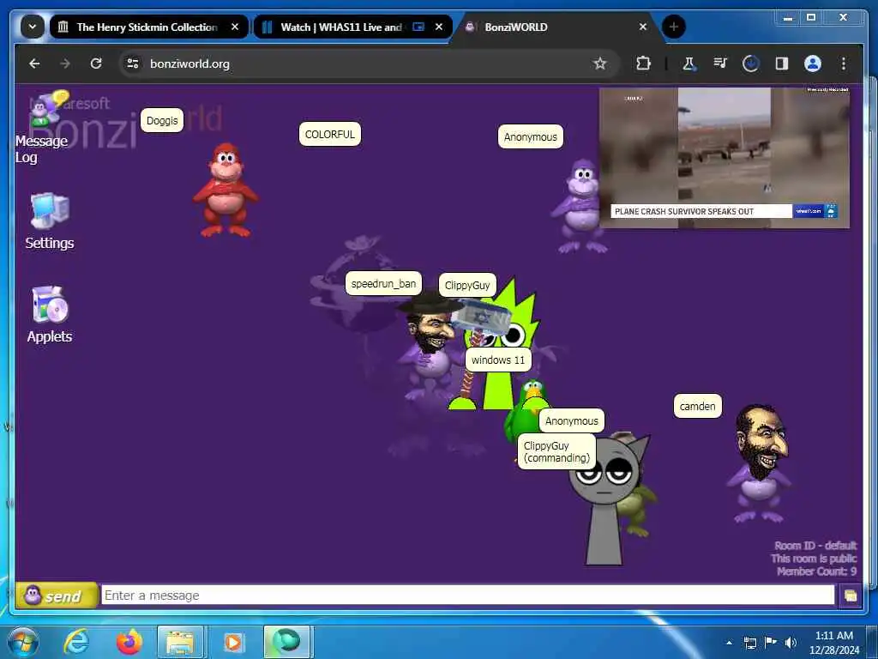Open the volume speaker tray icon

(791, 643)
